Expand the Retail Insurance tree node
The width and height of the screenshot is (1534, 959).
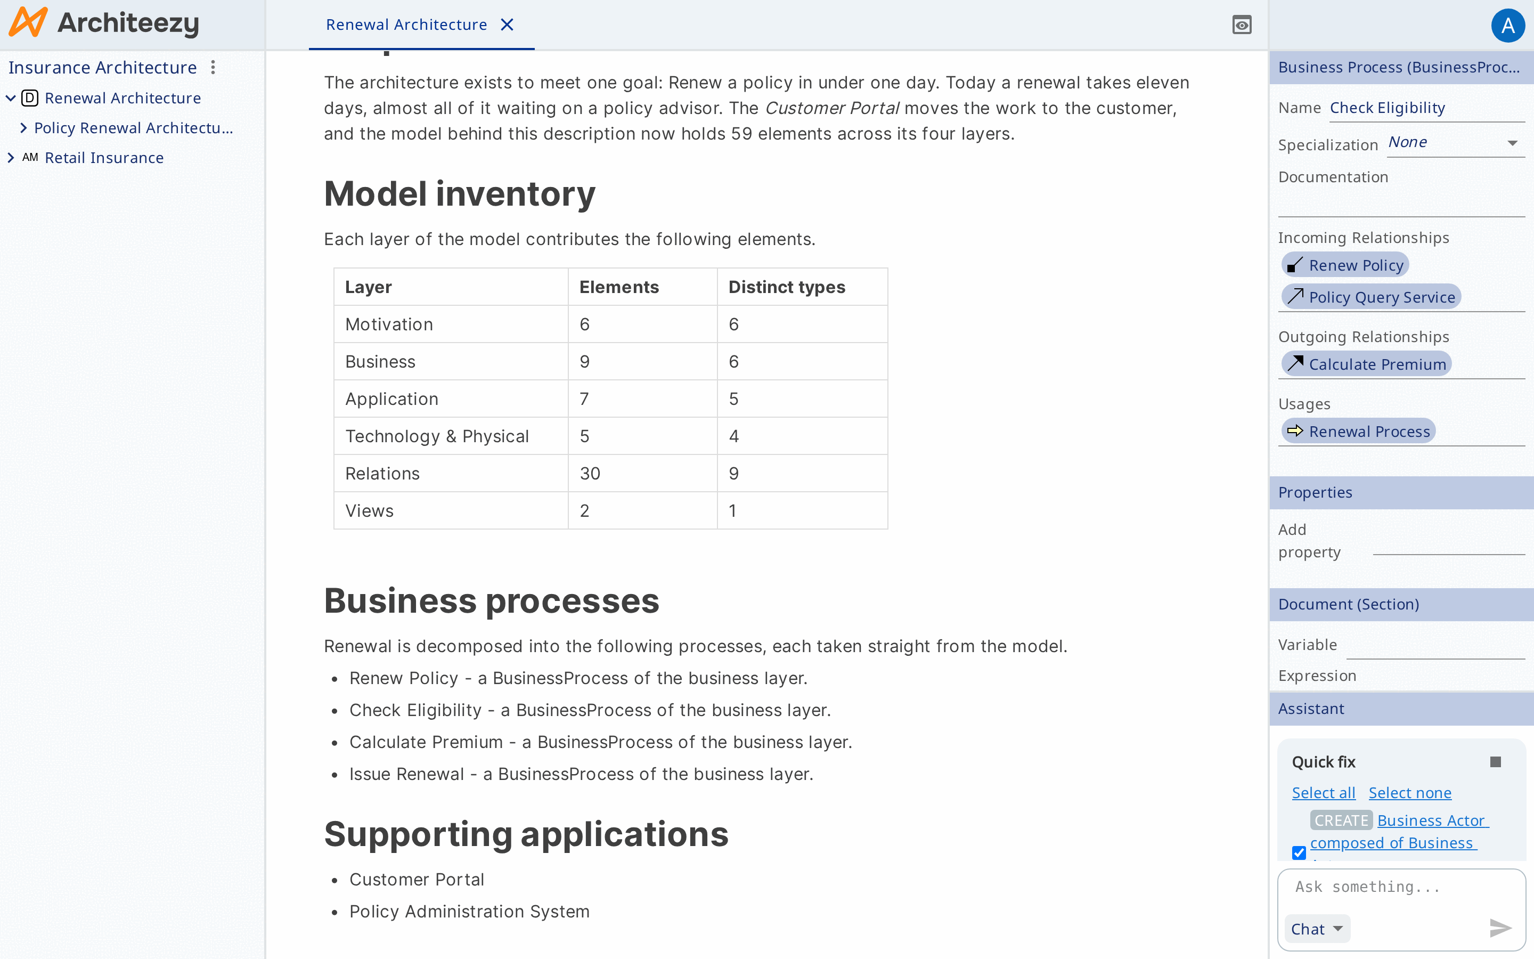(11, 158)
